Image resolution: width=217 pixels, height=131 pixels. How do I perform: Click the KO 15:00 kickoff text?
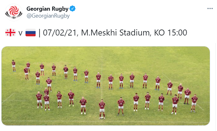(170, 33)
